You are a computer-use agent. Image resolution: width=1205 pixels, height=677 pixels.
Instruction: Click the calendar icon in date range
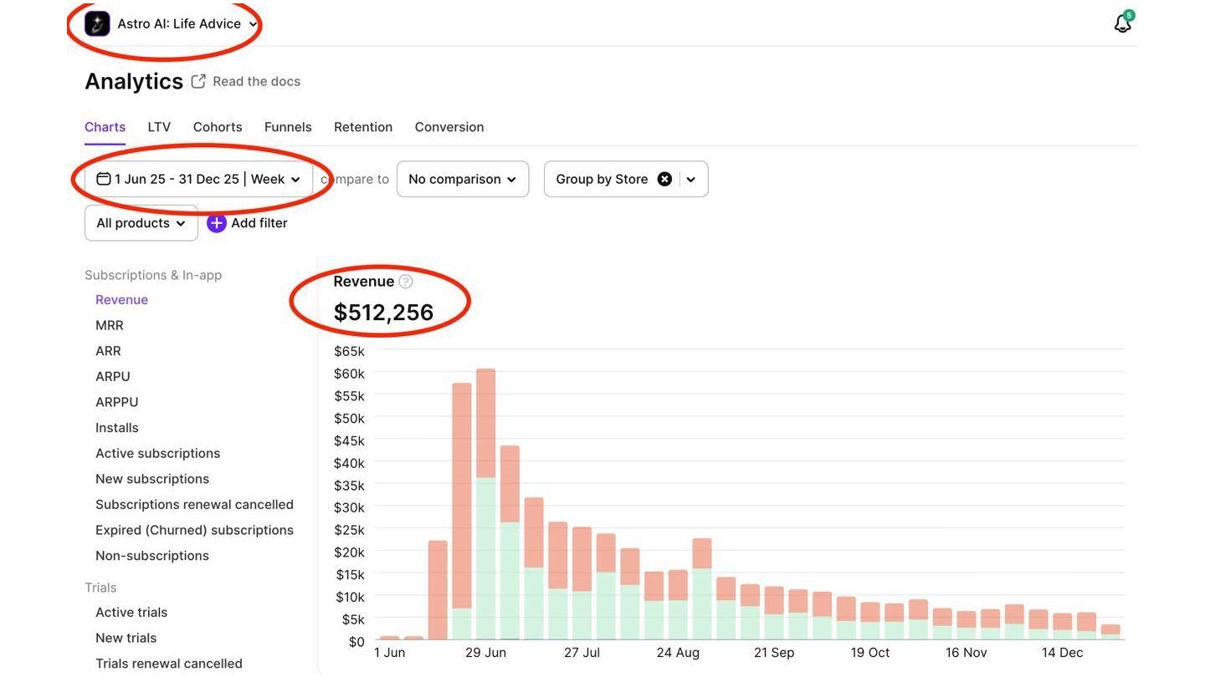coord(104,179)
